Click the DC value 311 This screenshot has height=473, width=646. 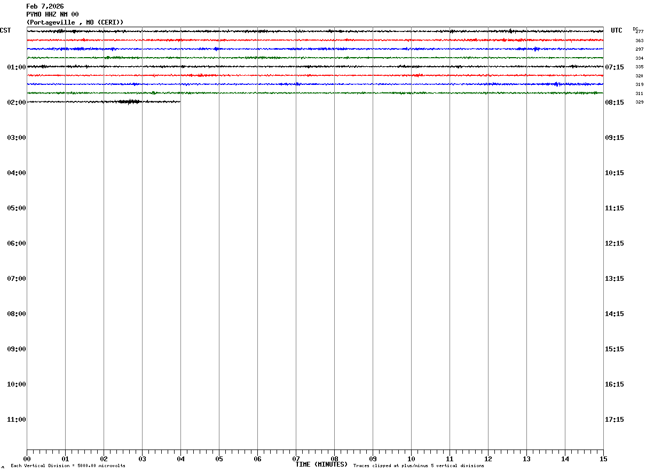click(x=640, y=93)
